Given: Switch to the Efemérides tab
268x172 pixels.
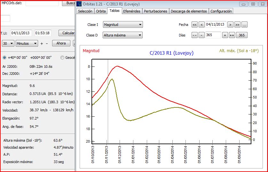Looking at the screenshot, I should tap(132, 11).
